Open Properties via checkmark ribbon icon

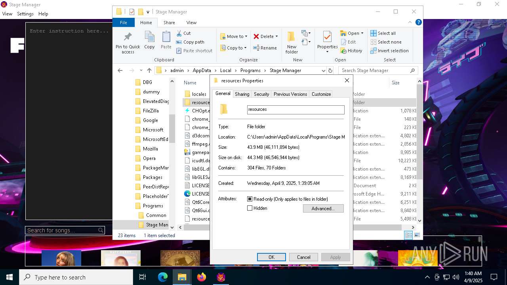click(x=327, y=37)
